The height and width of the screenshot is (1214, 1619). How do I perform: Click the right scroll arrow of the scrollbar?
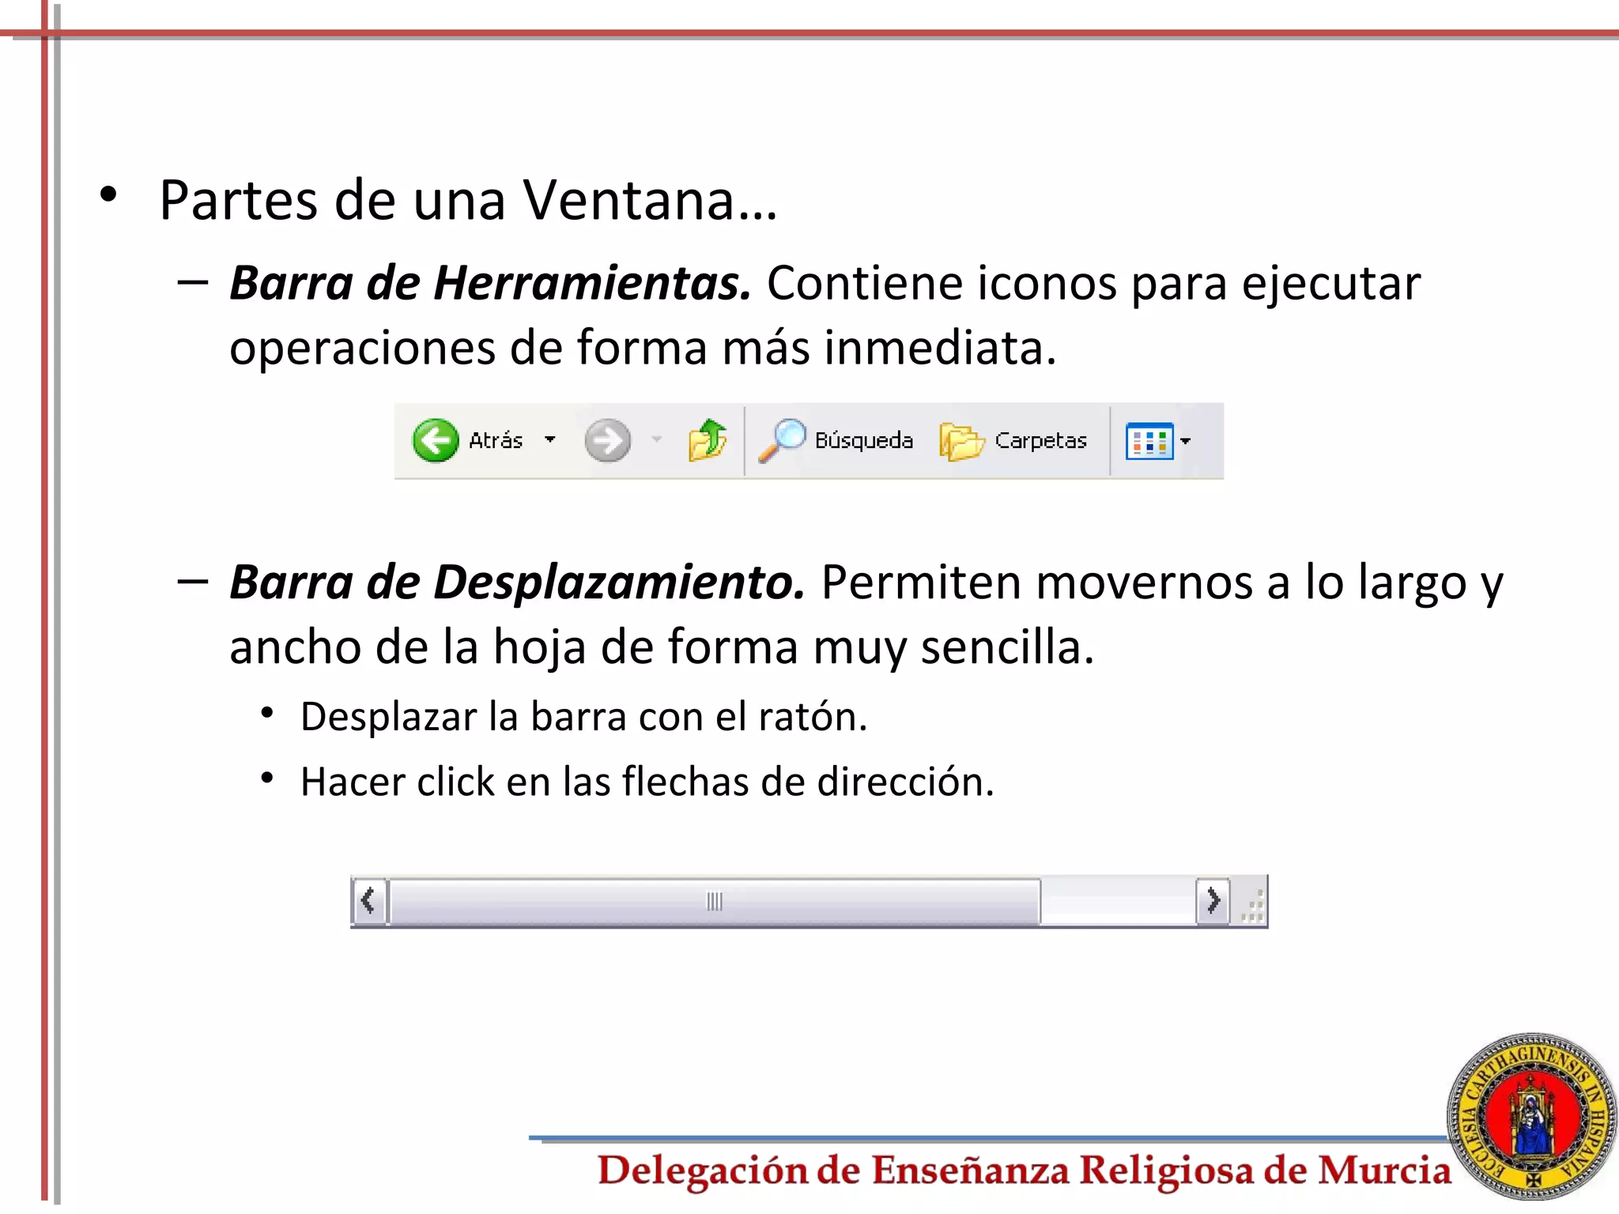pos(1213,900)
